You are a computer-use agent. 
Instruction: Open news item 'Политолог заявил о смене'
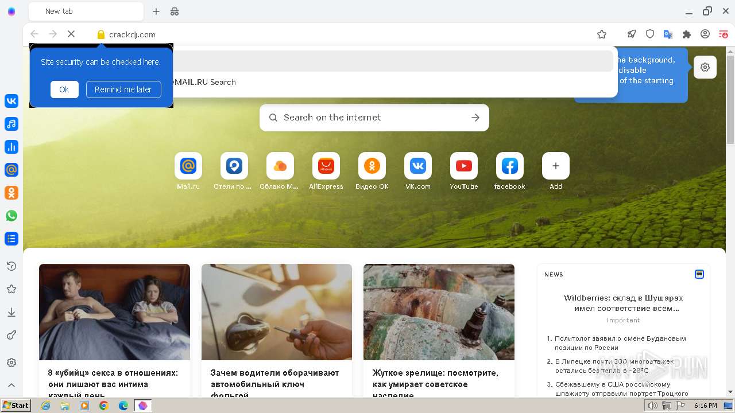[x=620, y=343]
